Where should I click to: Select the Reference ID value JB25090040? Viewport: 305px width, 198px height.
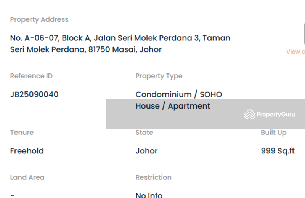[34, 94]
